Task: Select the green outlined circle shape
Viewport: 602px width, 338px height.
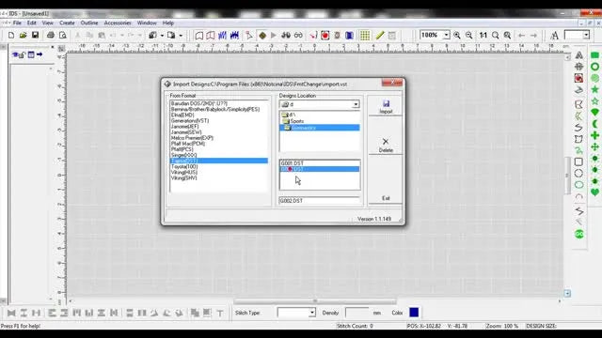Action: point(594,67)
